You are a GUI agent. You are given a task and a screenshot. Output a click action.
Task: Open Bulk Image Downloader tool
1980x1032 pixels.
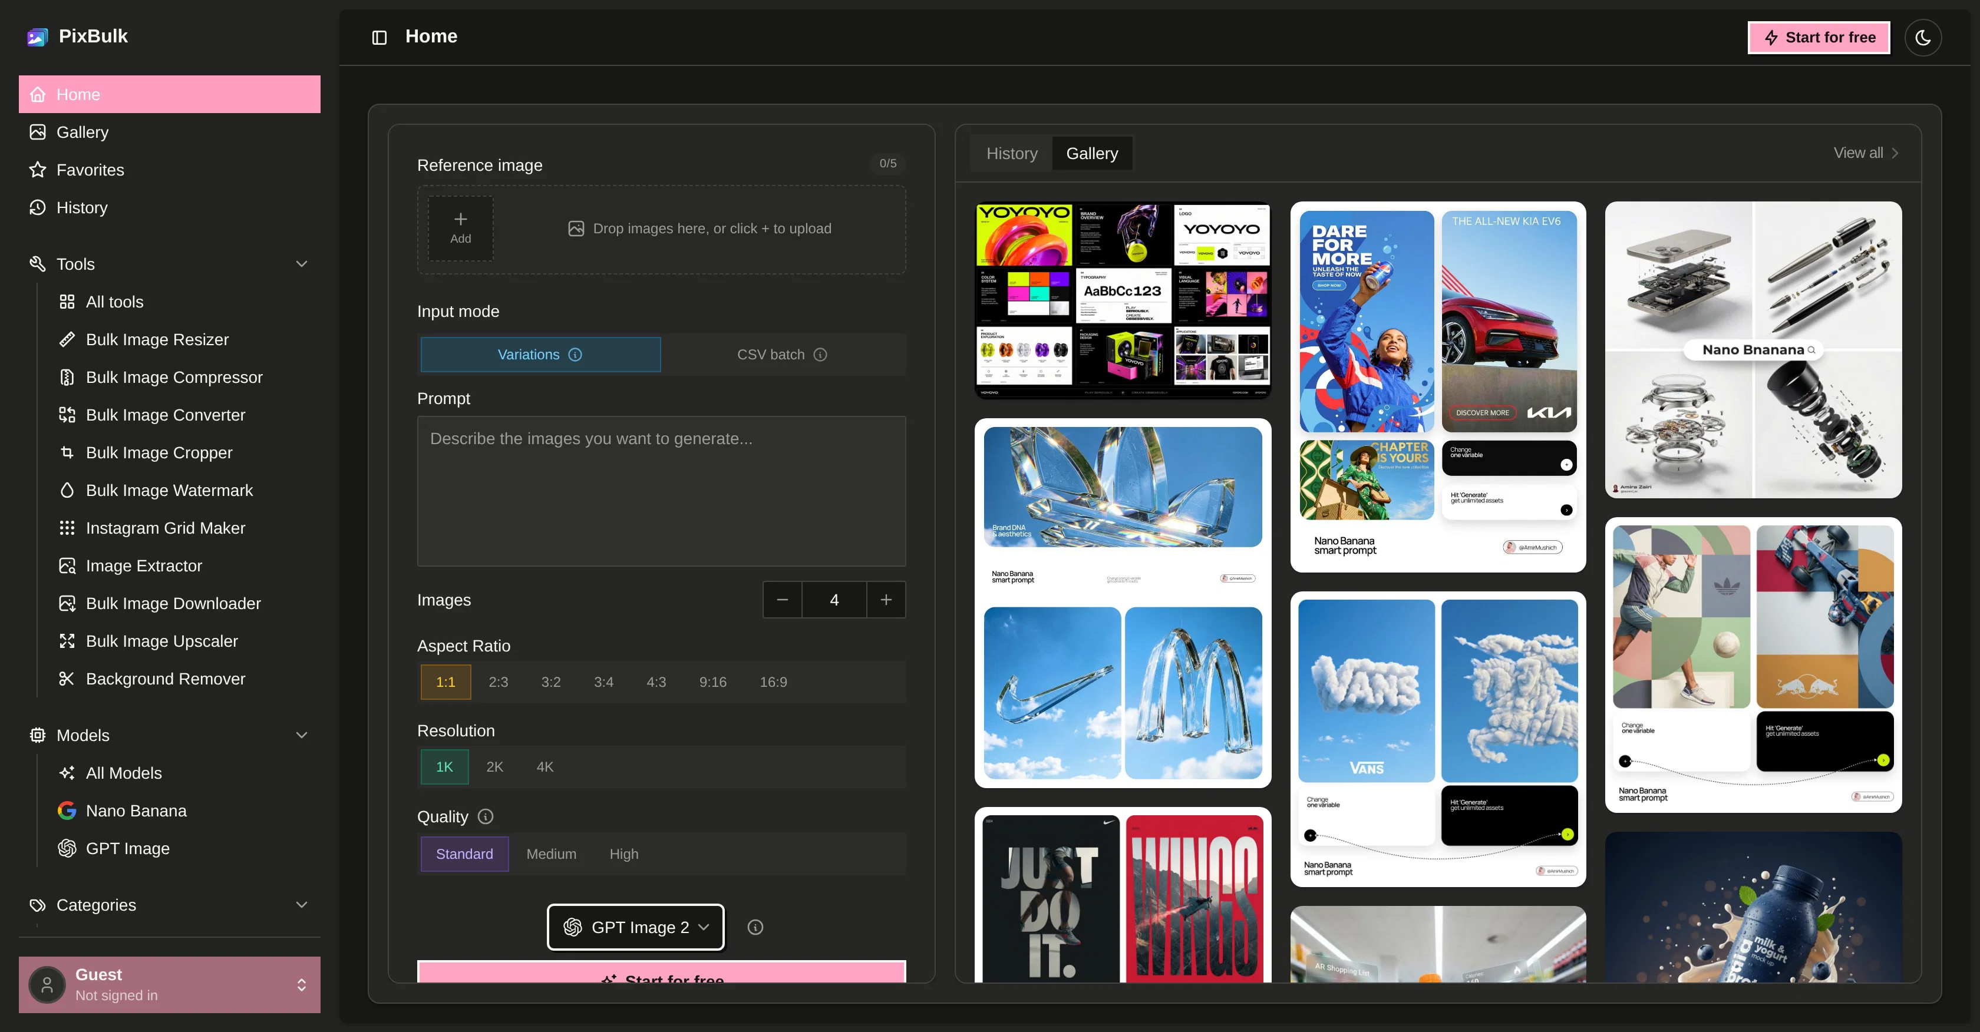(x=184, y=603)
